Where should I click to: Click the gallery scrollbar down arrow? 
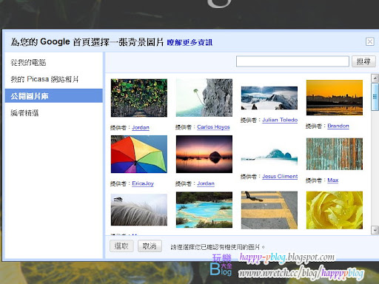tap(375, 230)
